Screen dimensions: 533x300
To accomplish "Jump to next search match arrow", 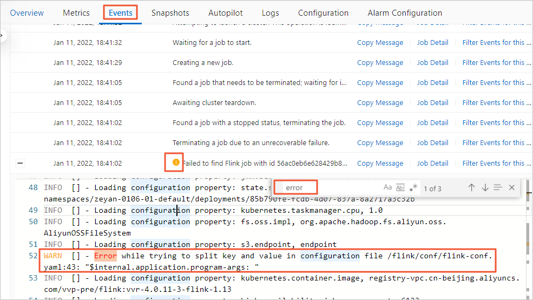I will (485, 188).
